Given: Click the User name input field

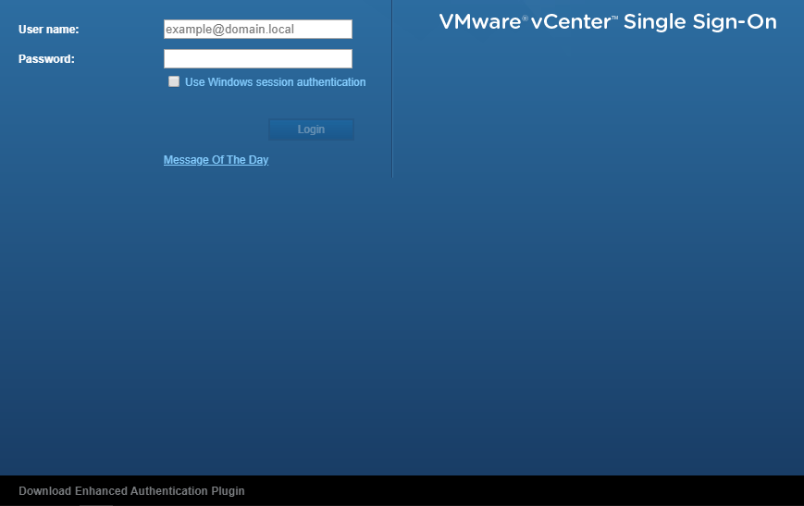Looking at the screenshot, I should point(258,30).
